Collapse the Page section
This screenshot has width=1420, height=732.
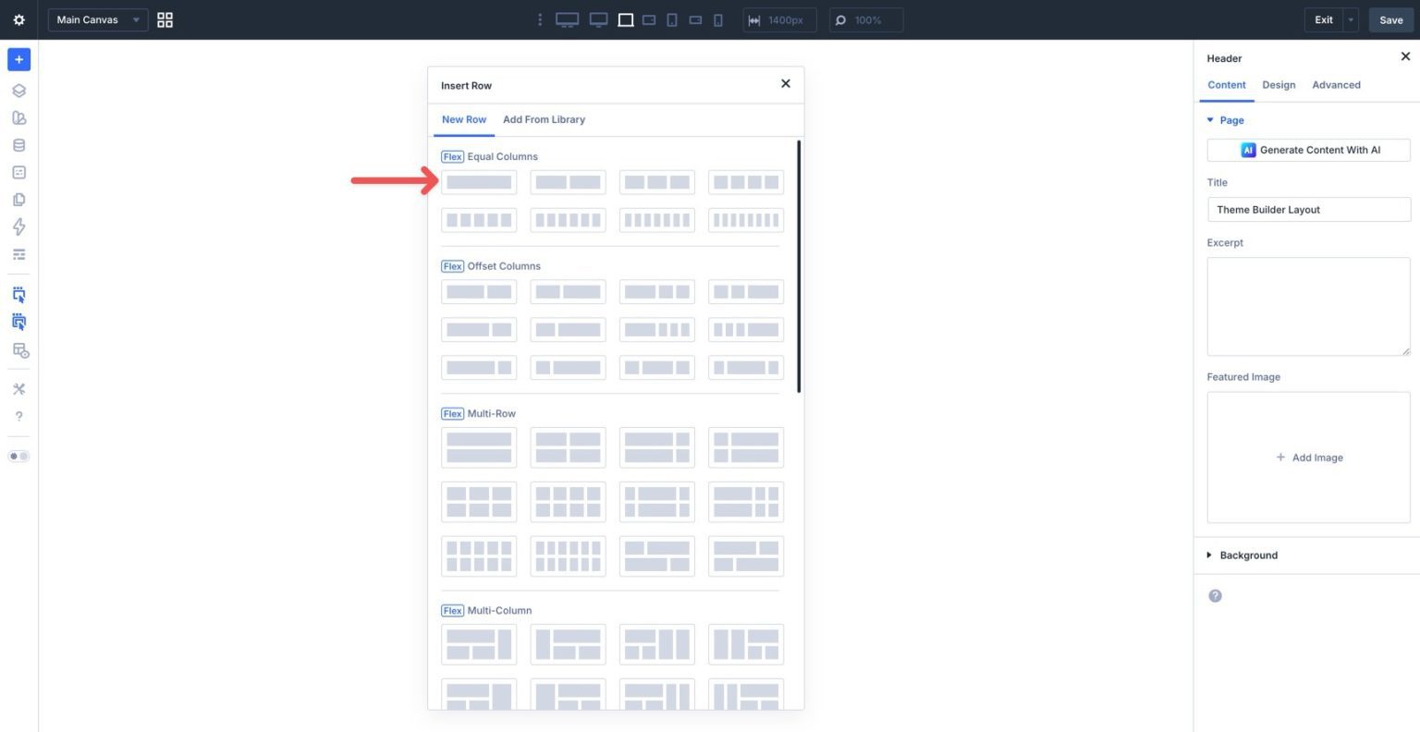[x=1226, y=120]
